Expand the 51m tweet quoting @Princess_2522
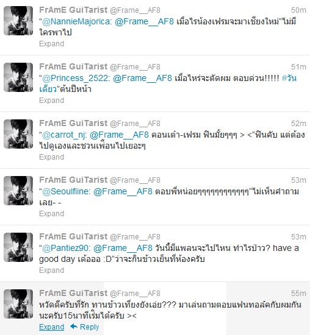Viewport: 310px width, 335px height. pyautogui.click(x=52, y=100)
